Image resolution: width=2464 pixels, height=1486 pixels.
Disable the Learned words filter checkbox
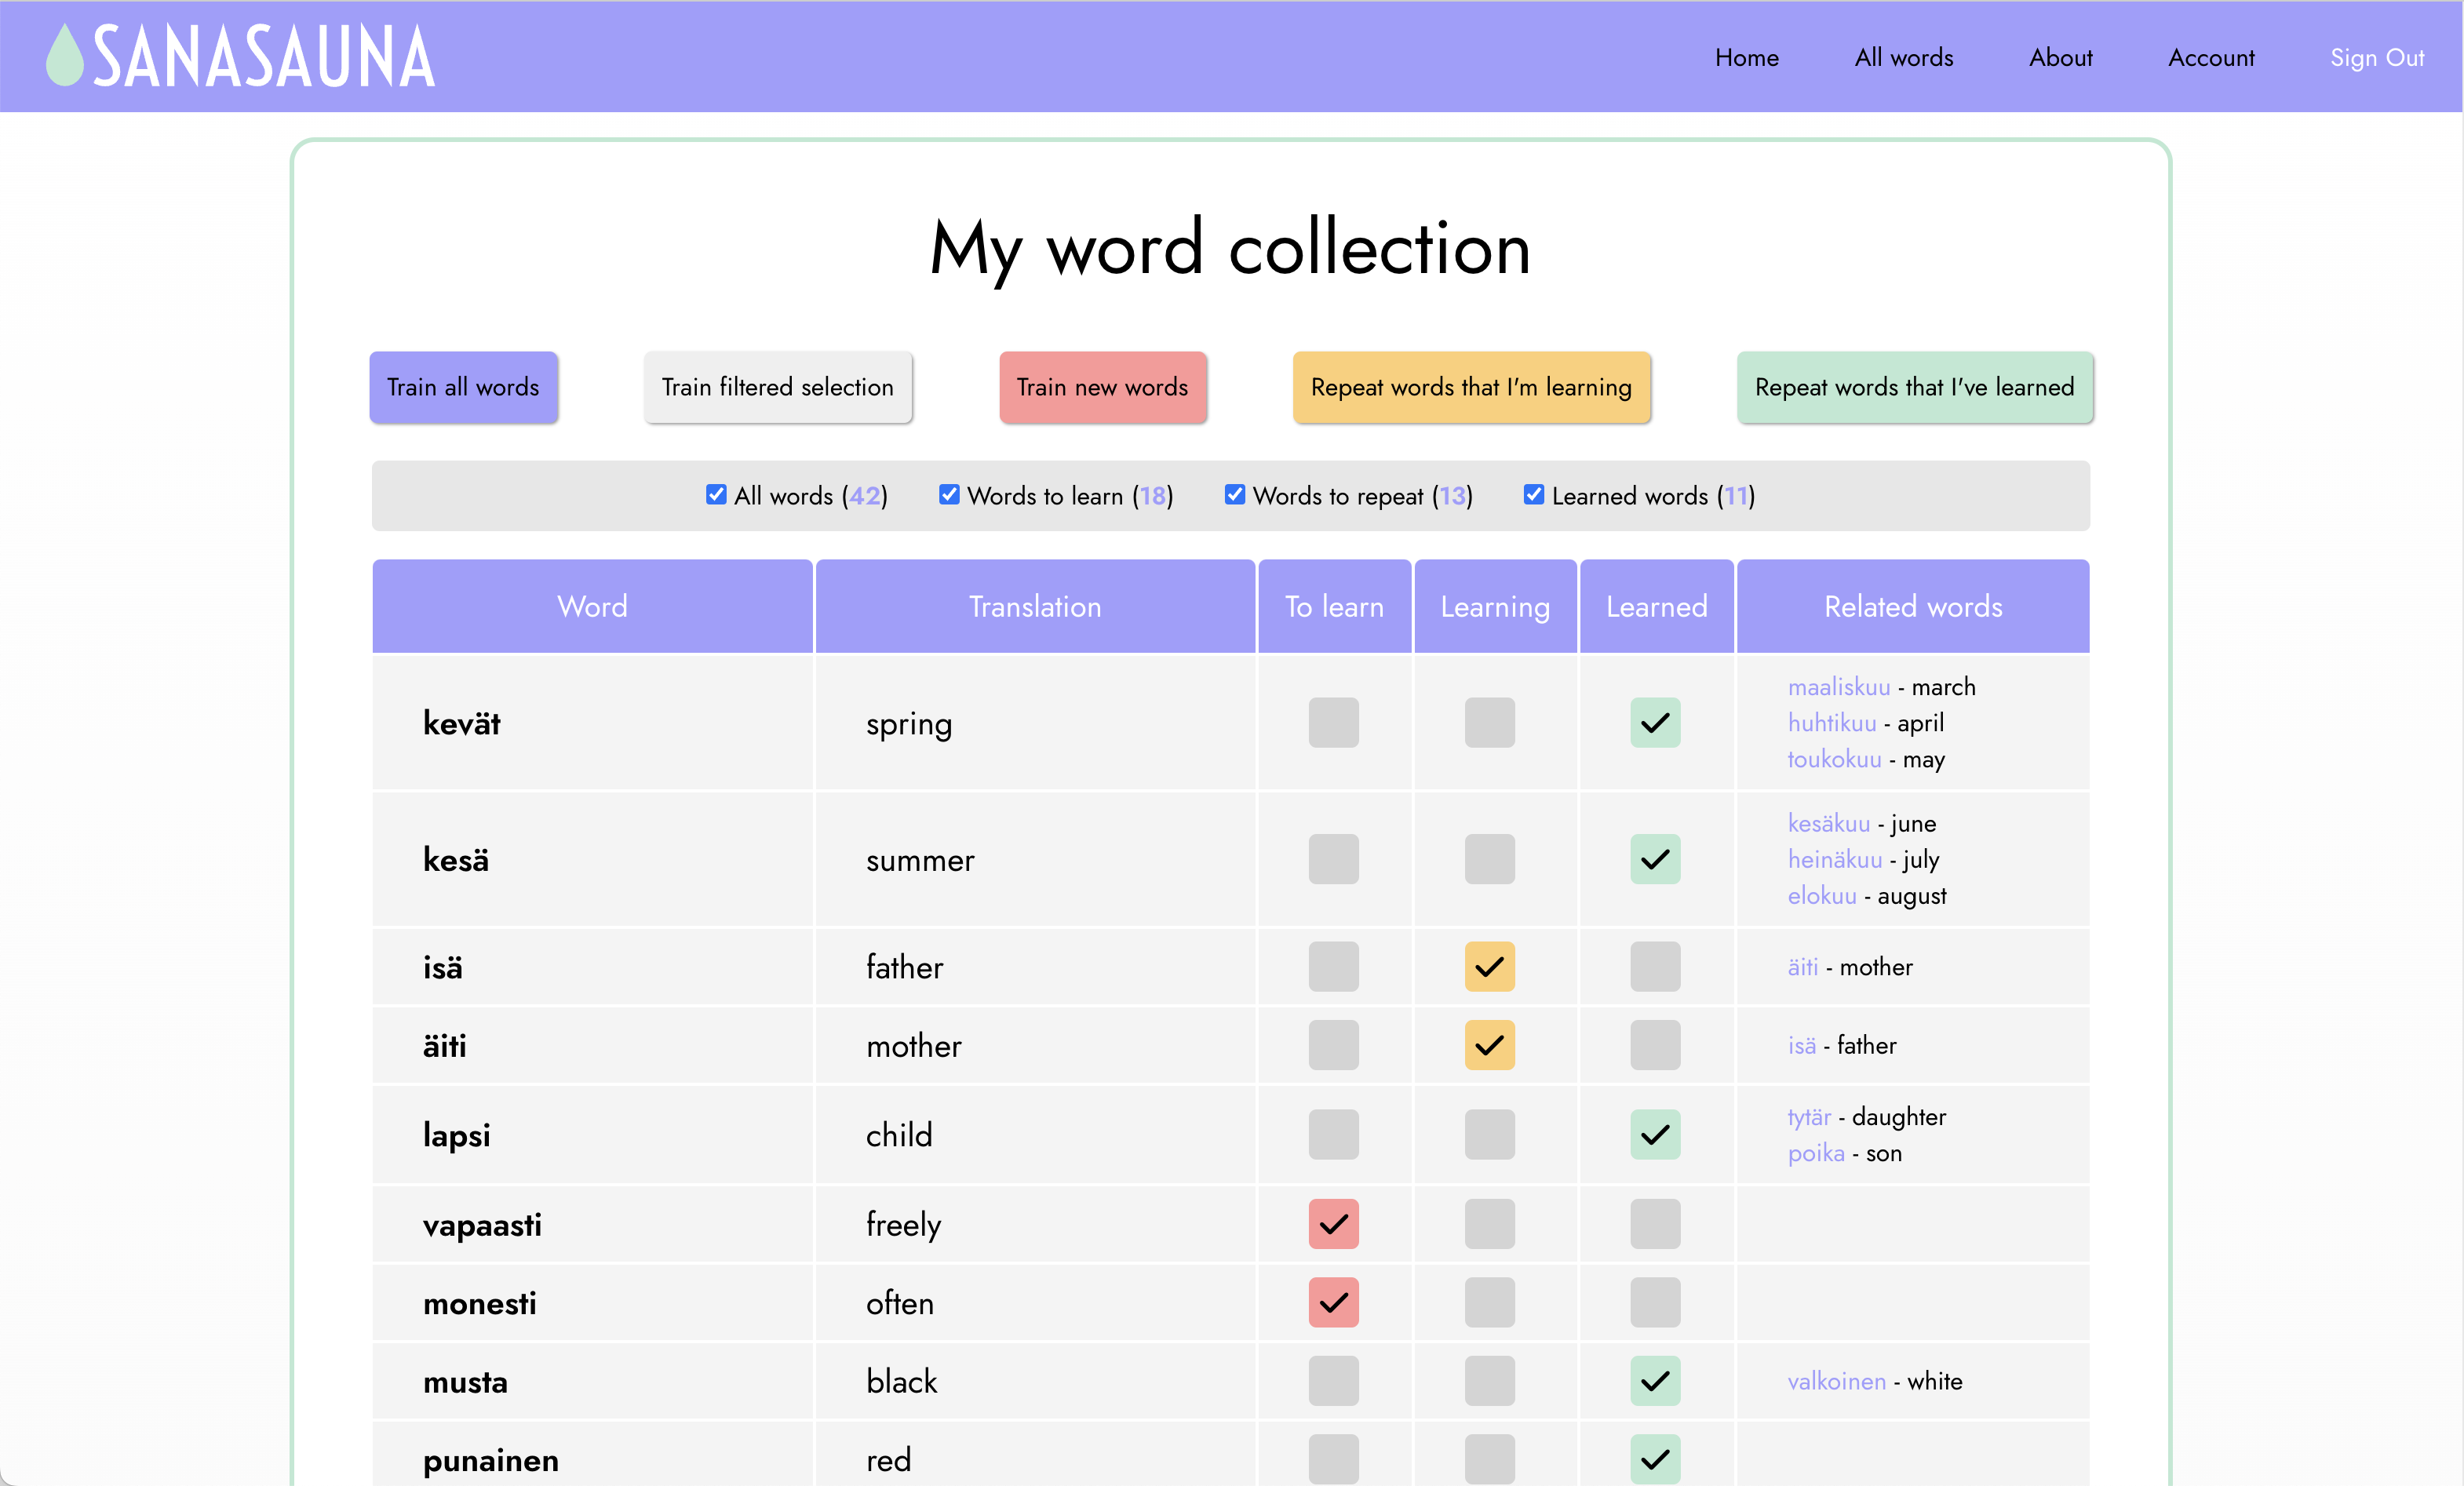coord(1533,495)
